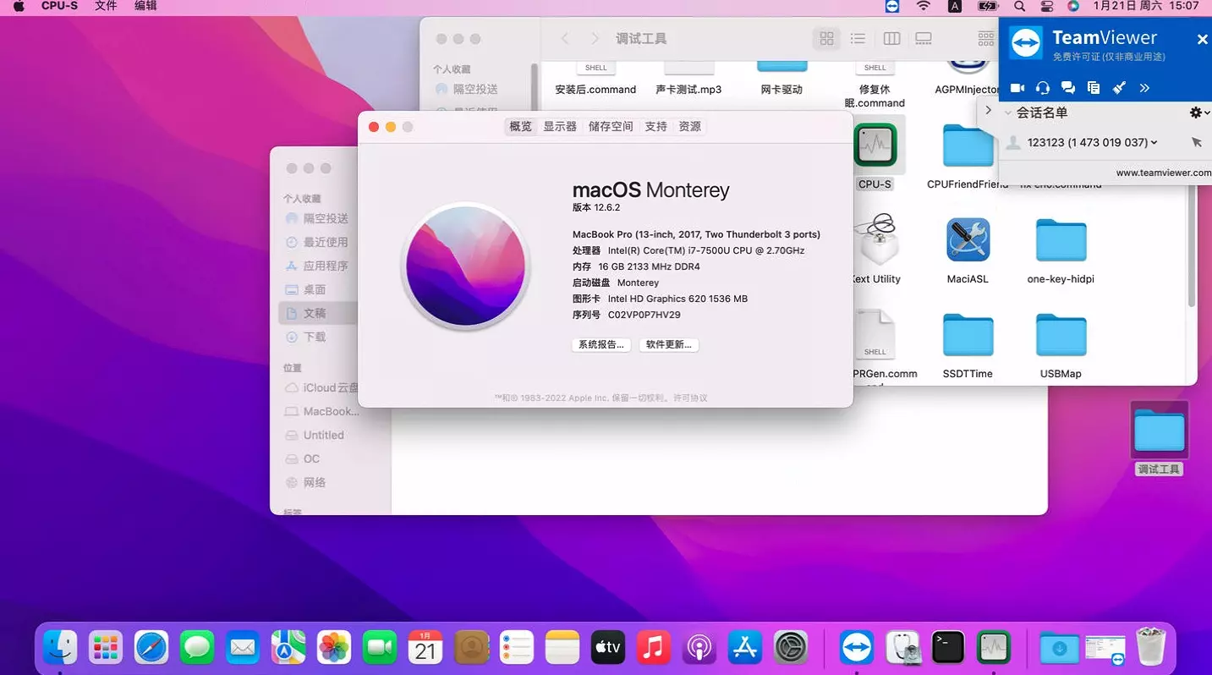This screenshot has width=1212, height=675.
Task: Click the 系统报告… button
Action: click(x=601, y=344)
